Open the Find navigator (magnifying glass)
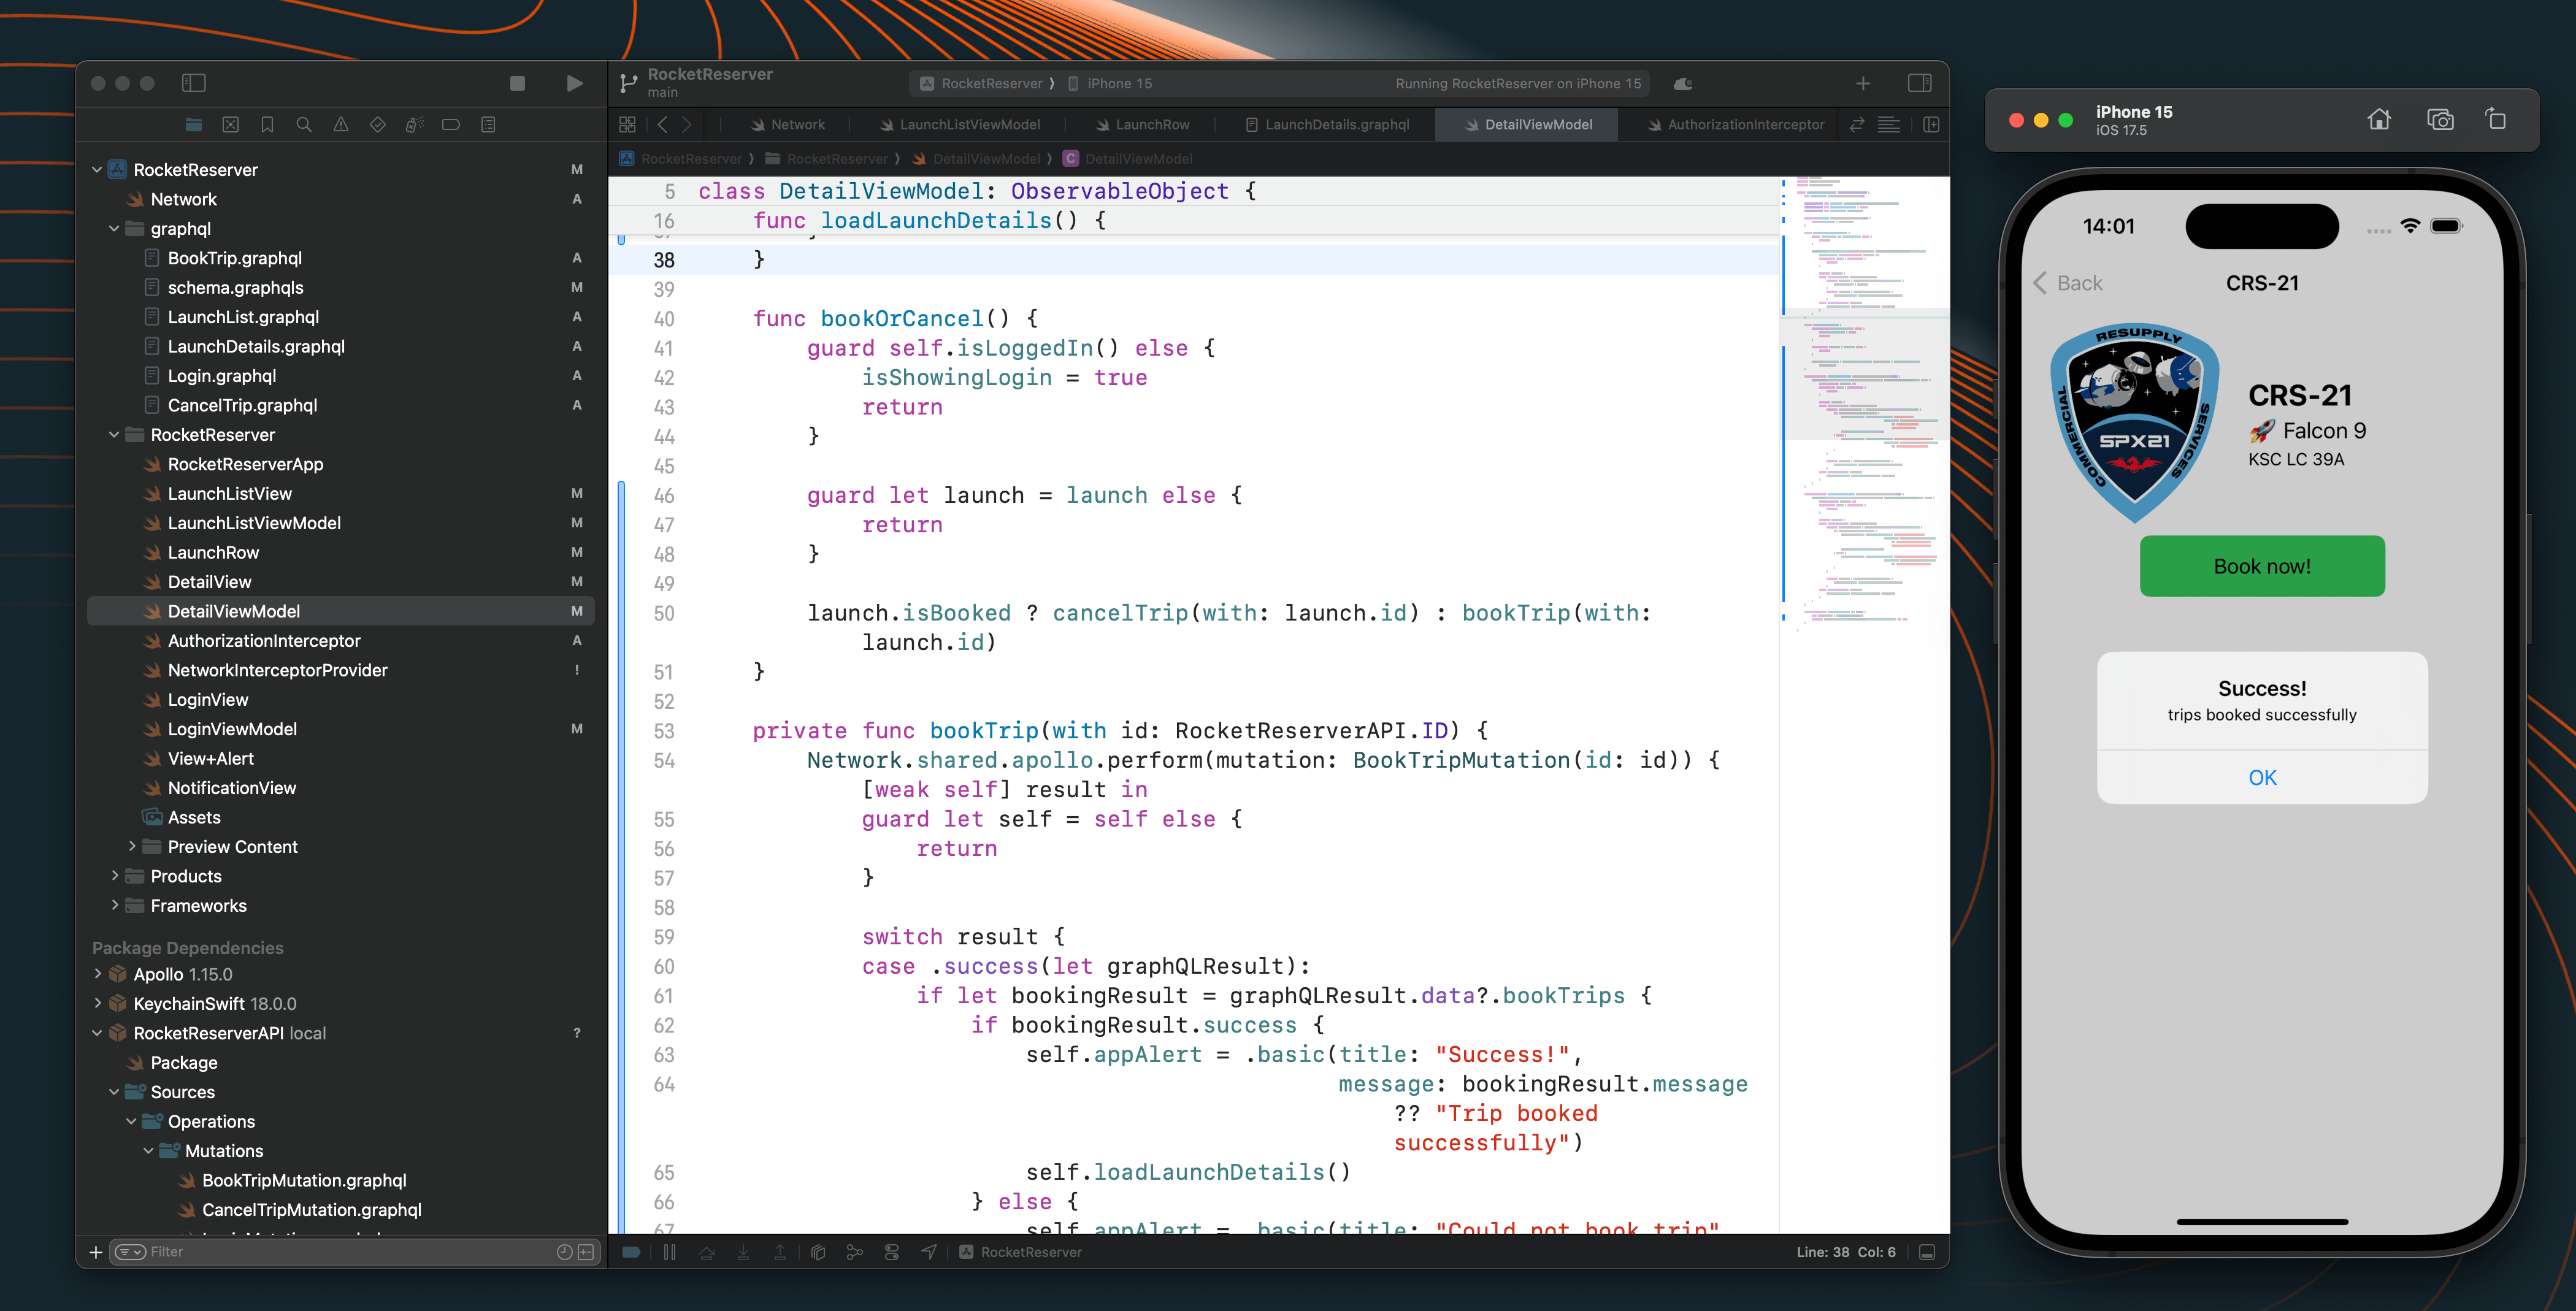Image resolution: width=2576 pixels, height=1311 pixels. pyautogui.click(x=304, y=124)
